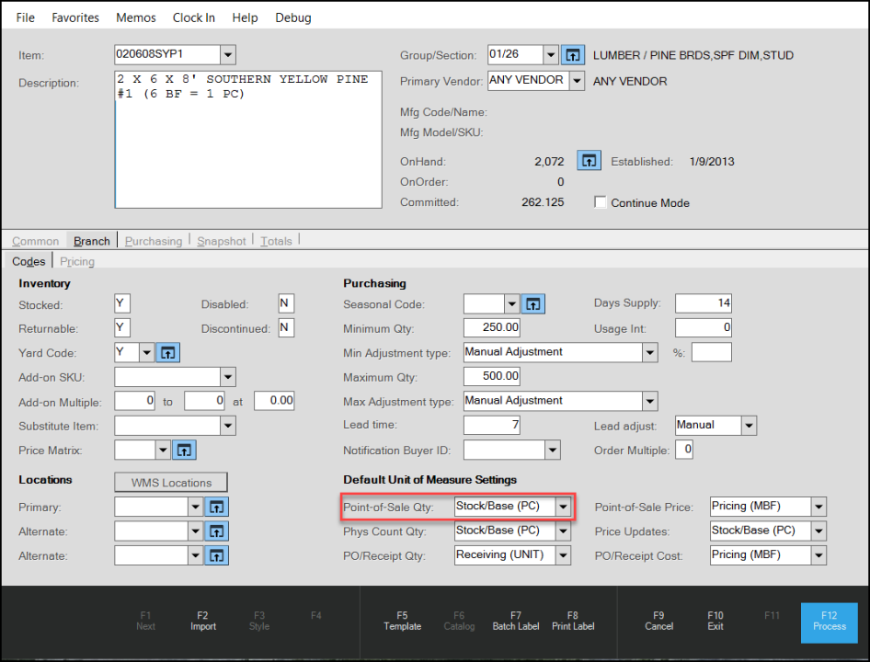Viewport: 870px width, 662px height.
Task: Open the Debug menu
Action: (293, 17)
